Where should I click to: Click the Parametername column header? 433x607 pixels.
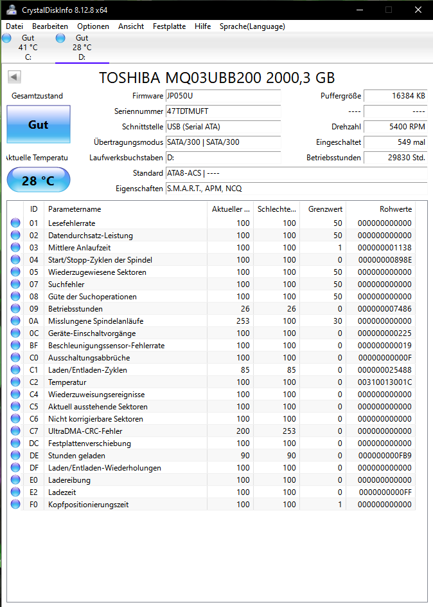125,209
